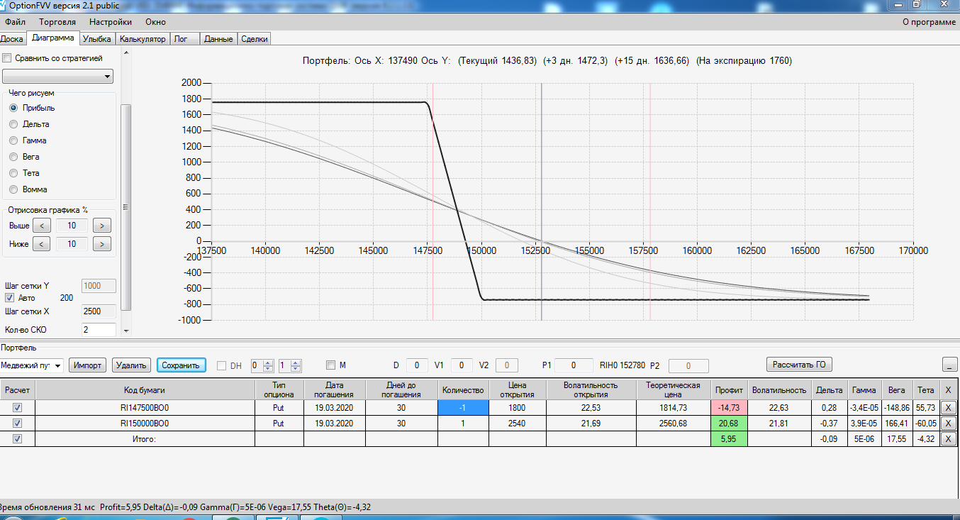
Task: Click the P2 input field
Action: coord(688,366)
